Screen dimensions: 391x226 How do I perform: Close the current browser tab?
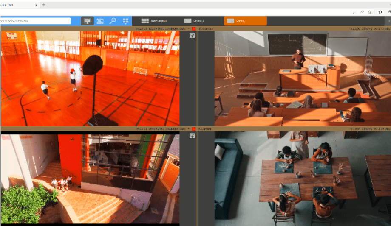[36, 4]
